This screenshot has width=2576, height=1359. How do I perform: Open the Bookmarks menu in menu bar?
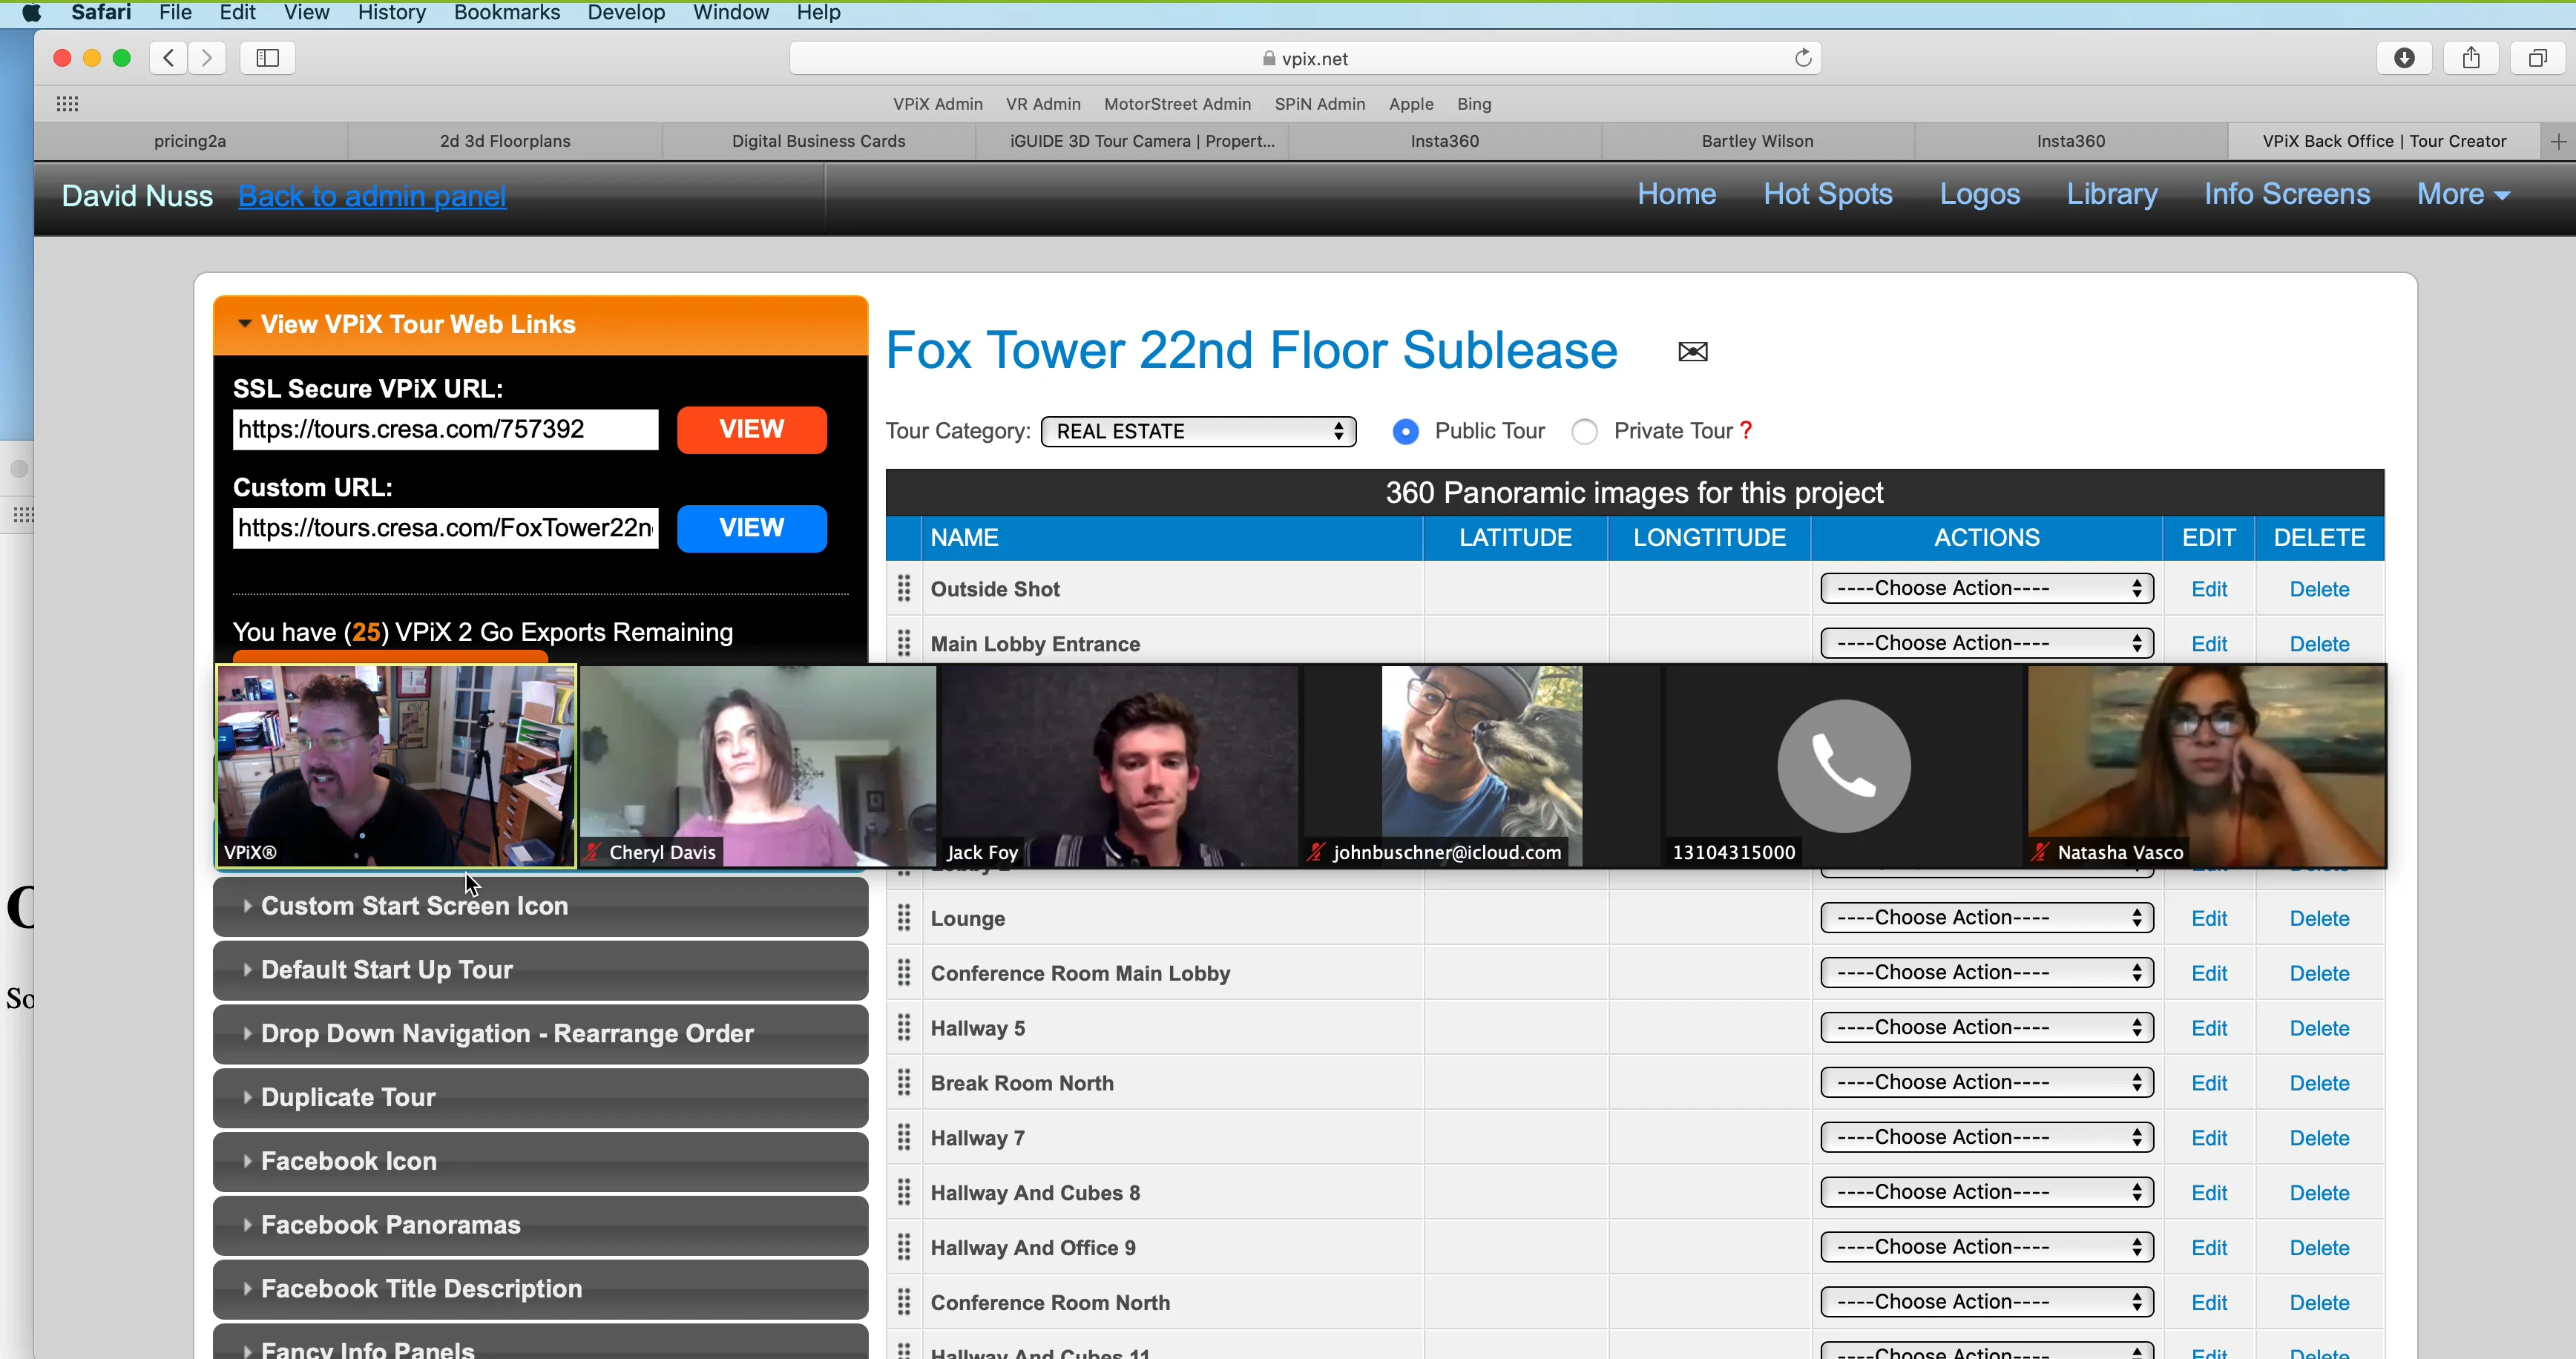(506, 13)
